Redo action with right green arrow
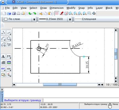The height and width of the screenshot is (110, 119). [35, 14]
